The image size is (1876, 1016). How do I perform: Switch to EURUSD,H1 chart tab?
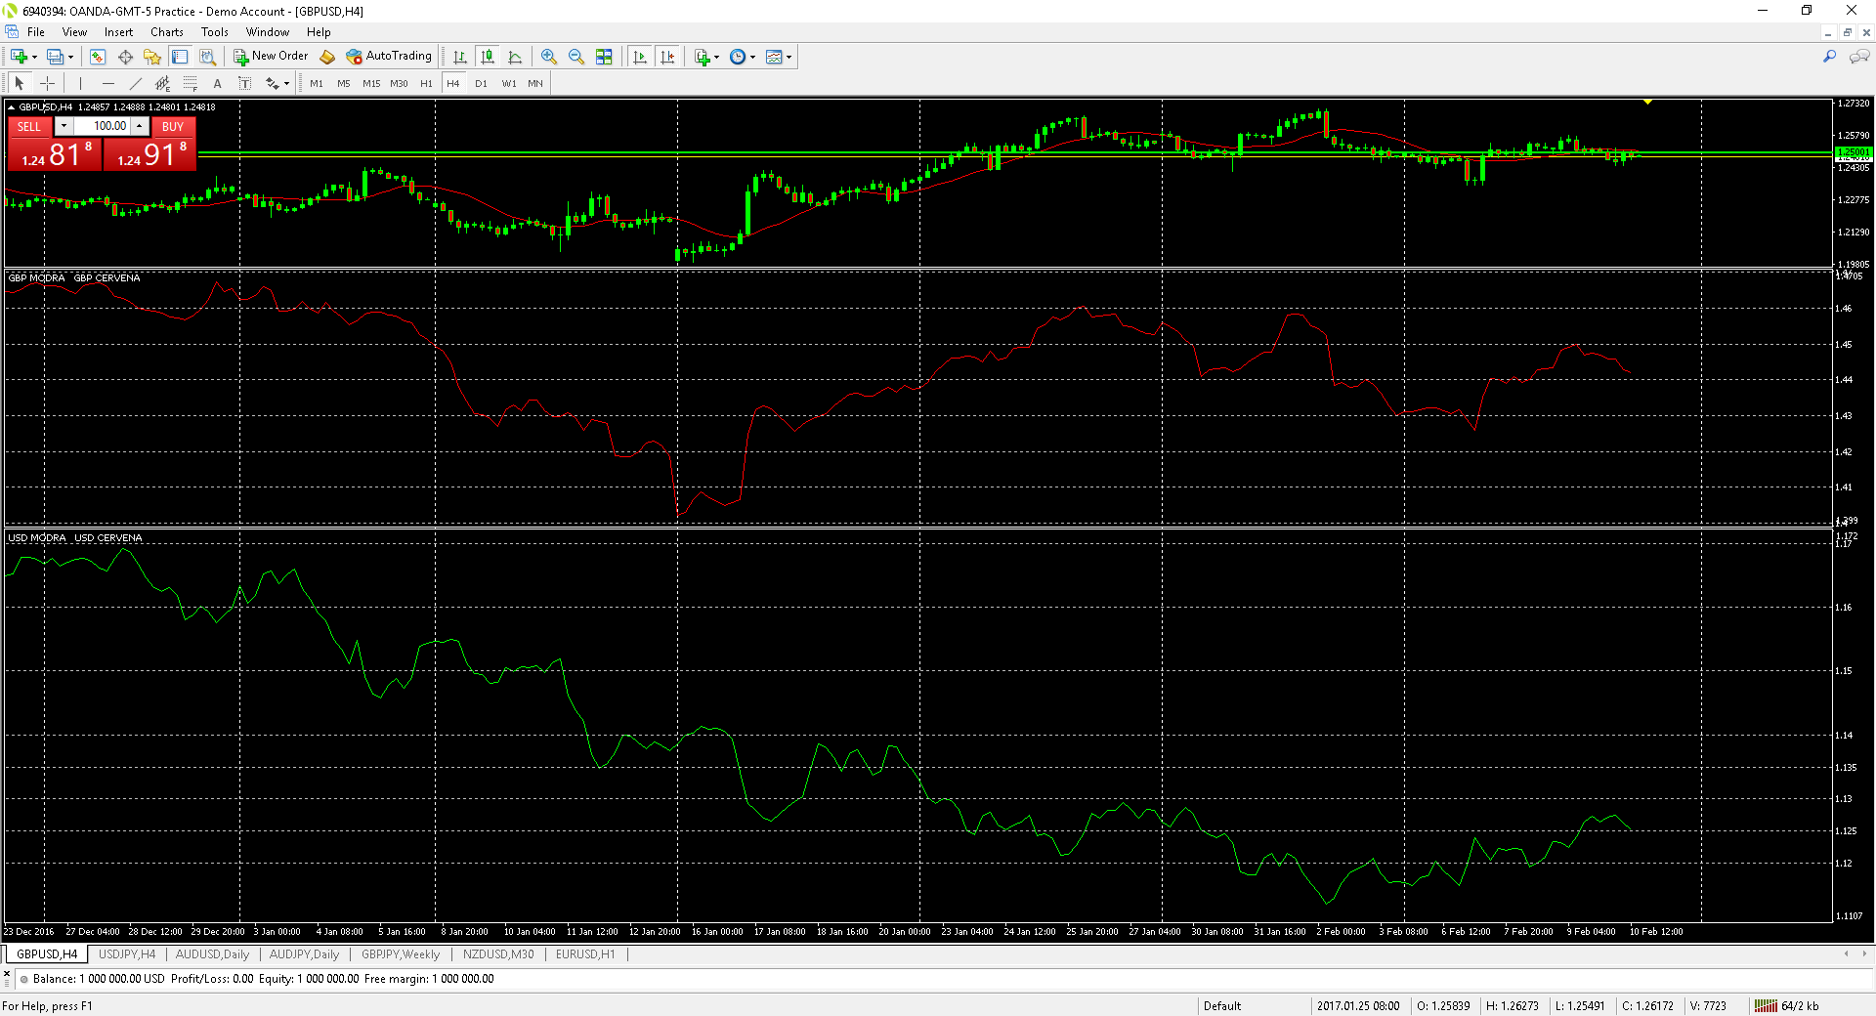585,954
